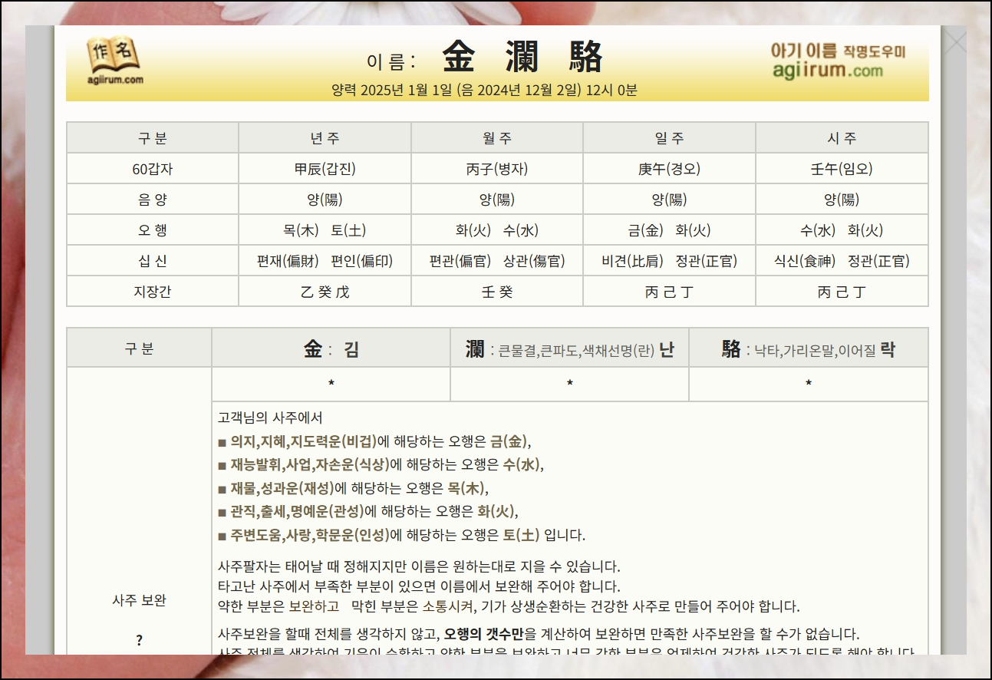Click the cell 화(火) 수(水)

(x=497, y=230)
